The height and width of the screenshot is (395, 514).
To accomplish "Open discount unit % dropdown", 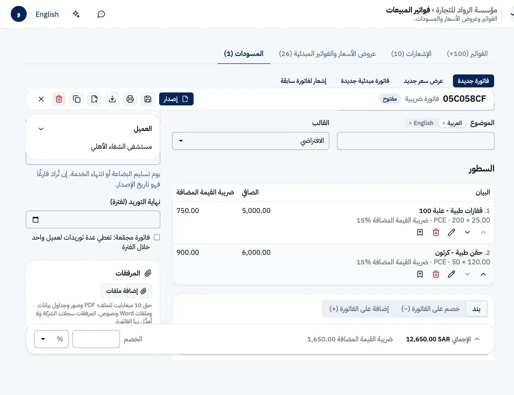I will click(51, 339).
